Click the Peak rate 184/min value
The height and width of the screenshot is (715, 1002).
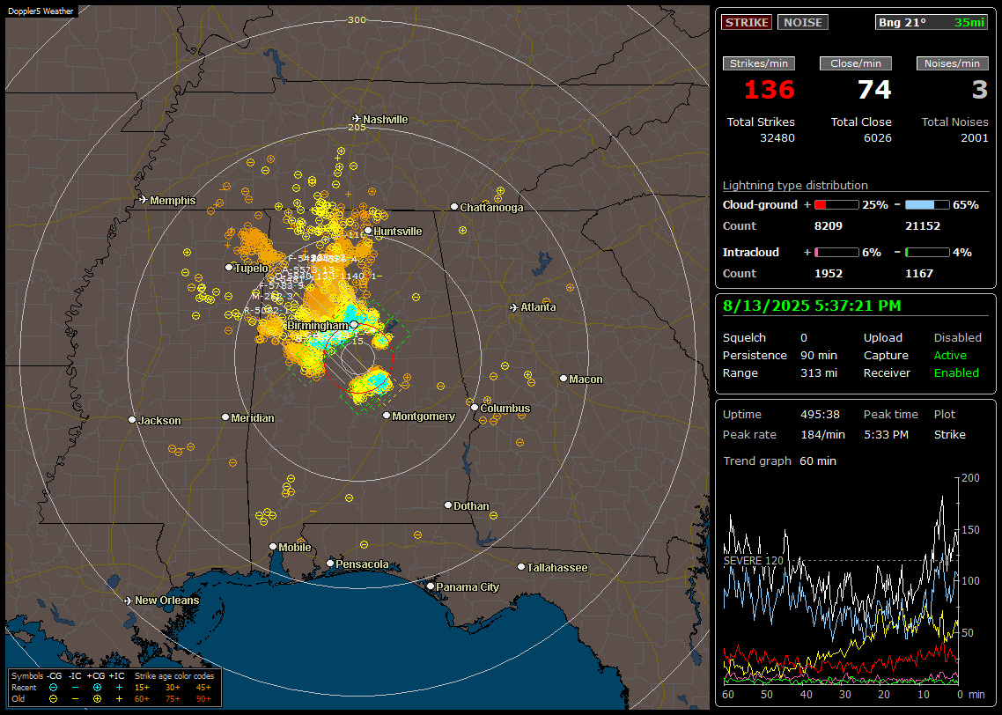tap(822, 434)
